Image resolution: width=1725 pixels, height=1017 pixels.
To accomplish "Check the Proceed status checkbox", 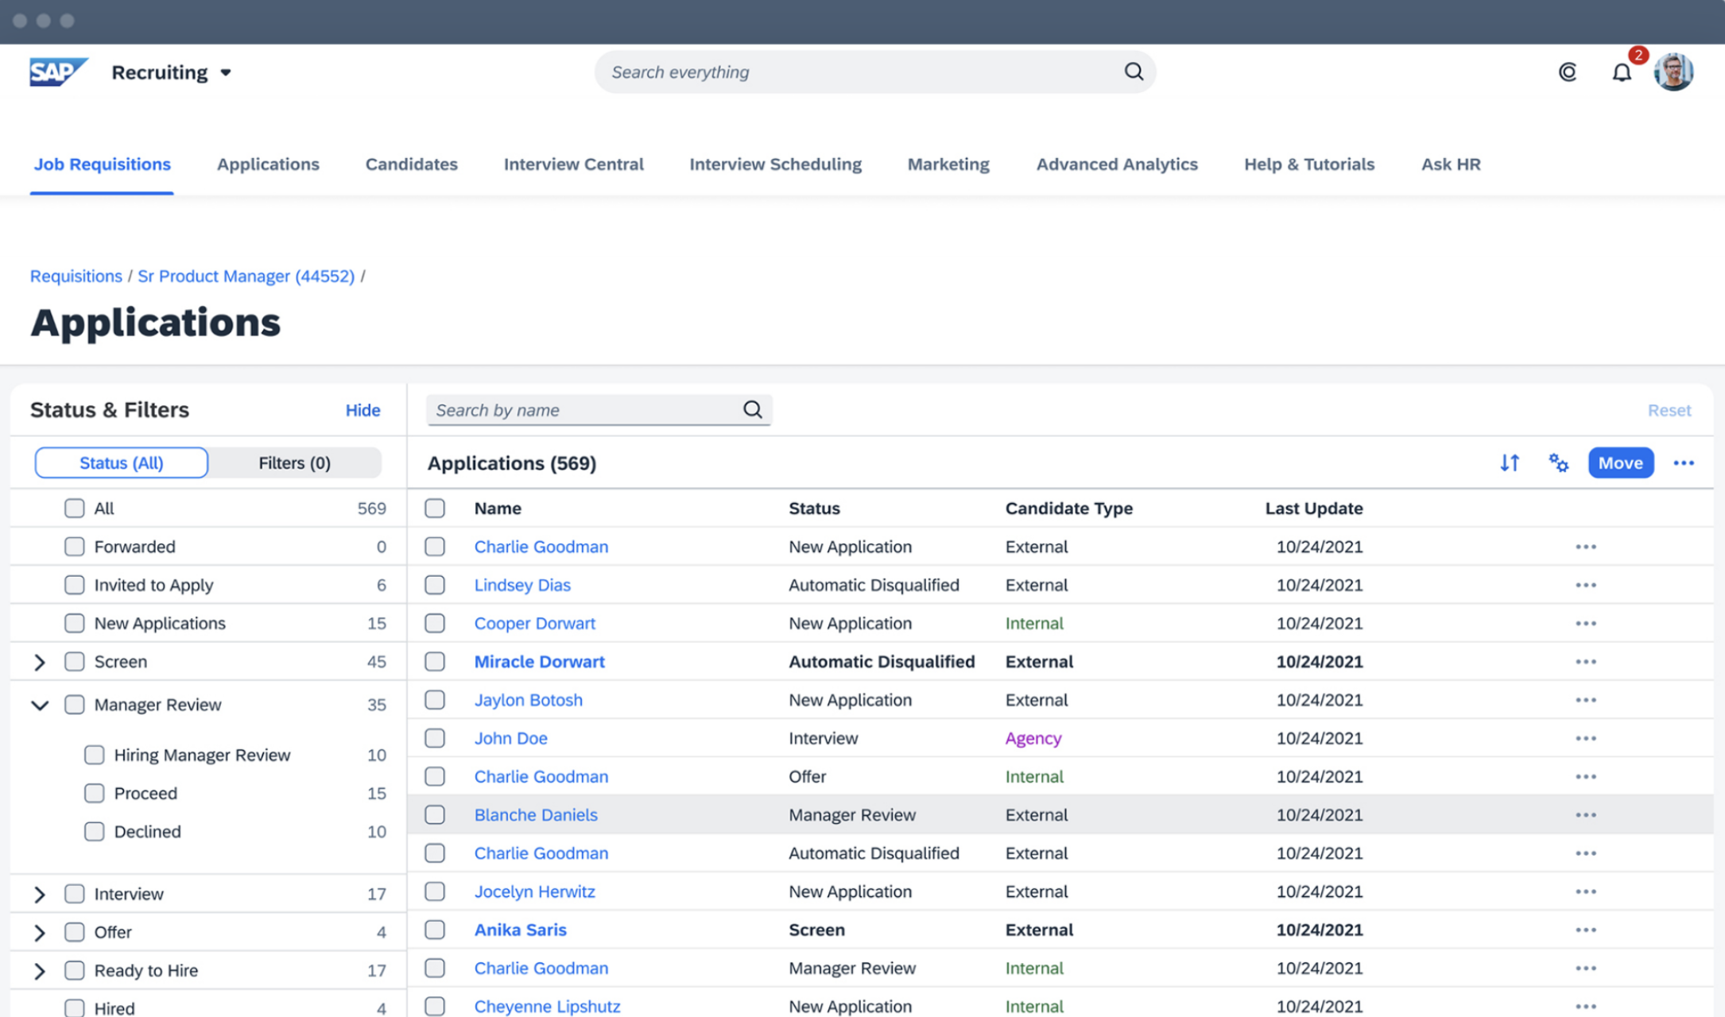I will [94, 793].
